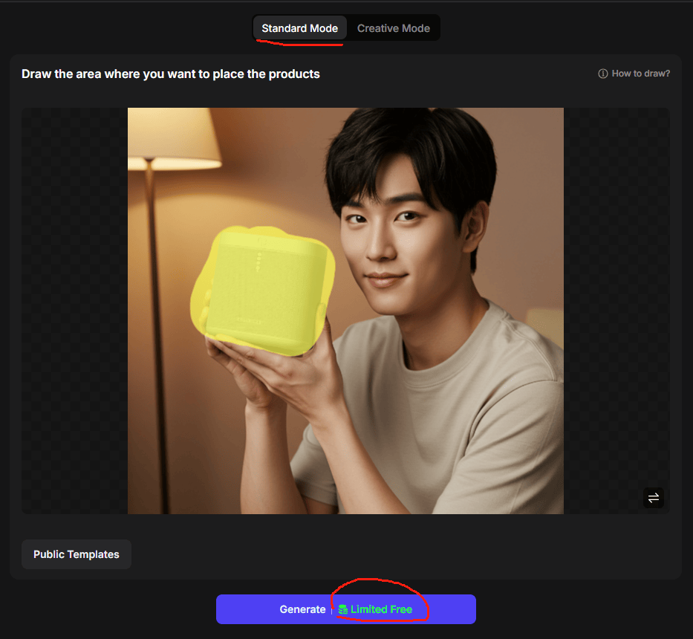
Task: Switch to Standard Mode tab
Action: point(299,28)
